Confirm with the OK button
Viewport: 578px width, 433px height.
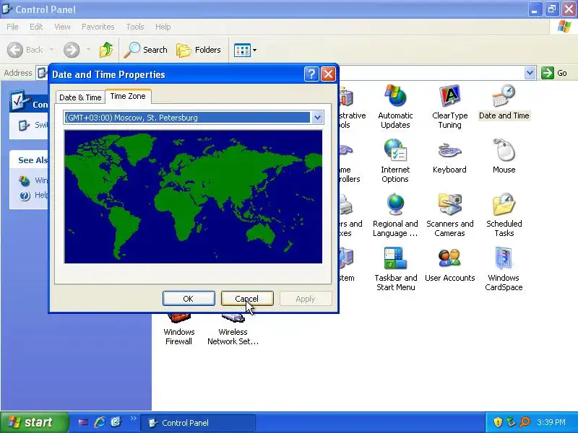189,299
